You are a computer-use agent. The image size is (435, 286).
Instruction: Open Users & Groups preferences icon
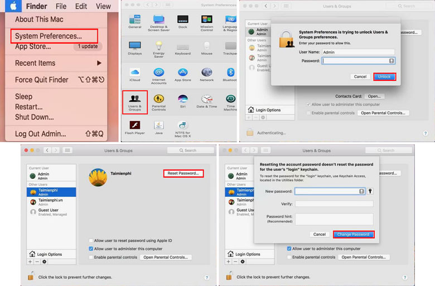click(x=135, y=99)
